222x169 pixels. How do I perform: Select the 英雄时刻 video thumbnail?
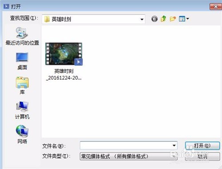pyautogui.click(x=64, y=54)
